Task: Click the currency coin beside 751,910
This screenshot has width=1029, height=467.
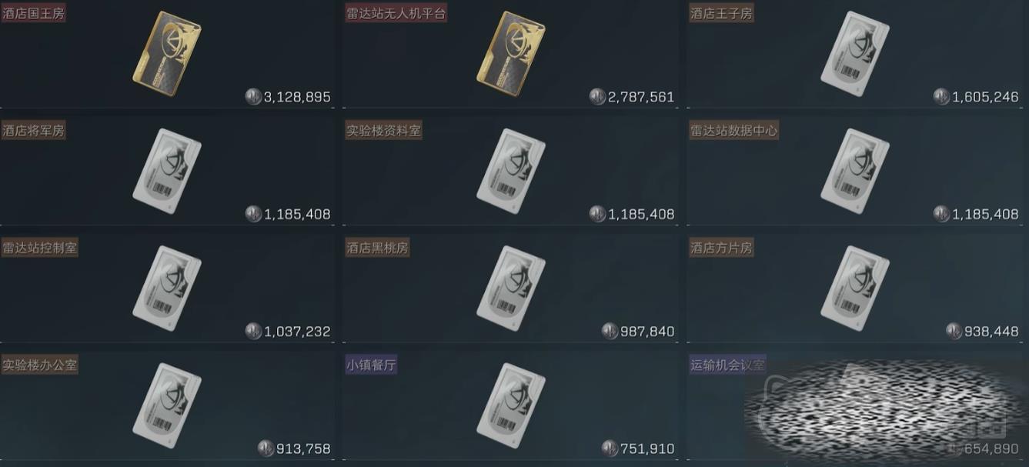Action: coord(610,449)
